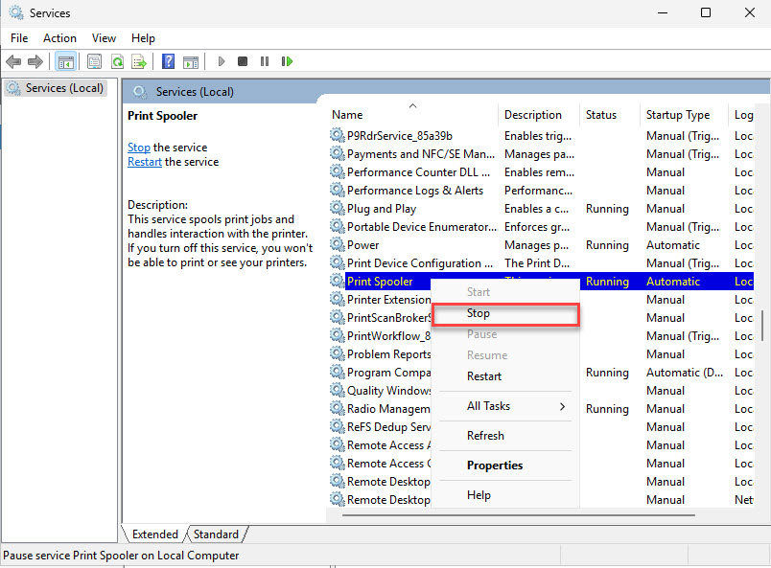Sort by the Name column header
The height and width of the screenshot is (568, 771).
[413, 115]
